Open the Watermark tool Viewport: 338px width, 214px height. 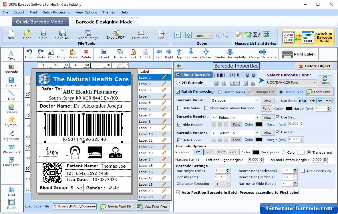coord(11,149)
